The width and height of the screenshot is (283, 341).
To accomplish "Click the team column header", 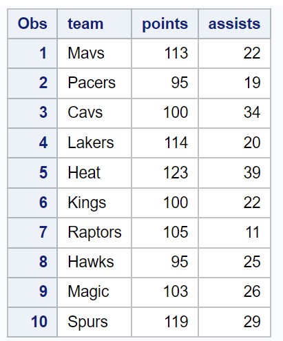I will pyautogui.click(x=94, y=23).
